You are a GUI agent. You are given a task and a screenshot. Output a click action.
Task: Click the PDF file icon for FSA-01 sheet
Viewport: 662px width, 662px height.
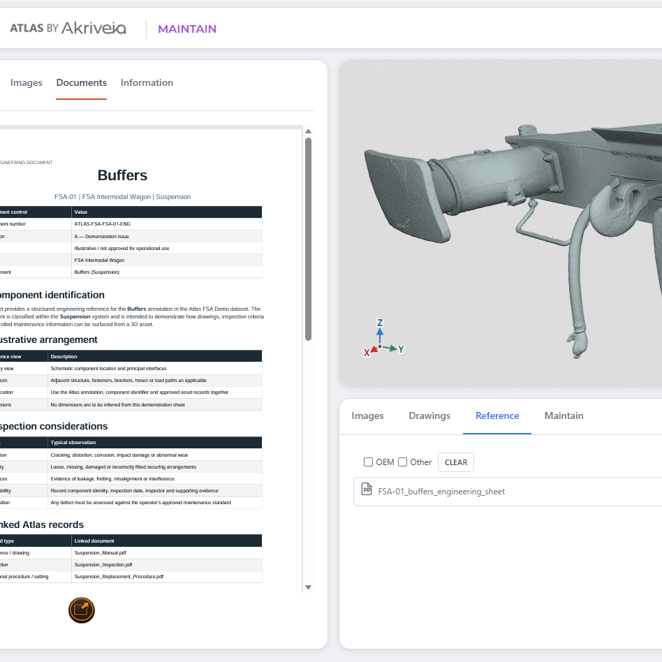(x=367, y=489)
